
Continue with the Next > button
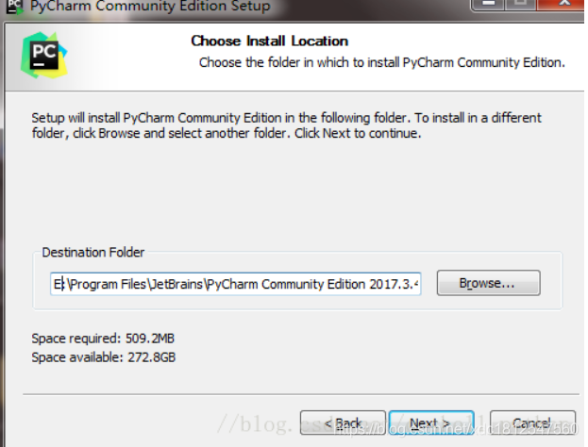click(431, 423)
